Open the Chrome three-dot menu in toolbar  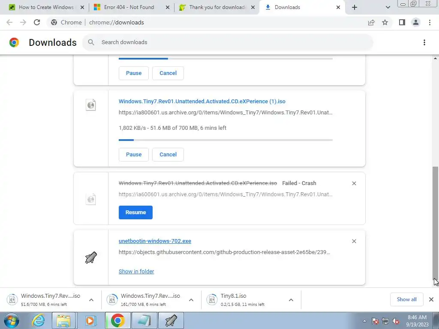(x=430, y=22)
